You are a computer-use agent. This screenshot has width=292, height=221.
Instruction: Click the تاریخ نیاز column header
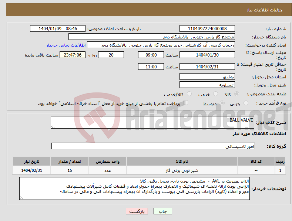[32, 161]
